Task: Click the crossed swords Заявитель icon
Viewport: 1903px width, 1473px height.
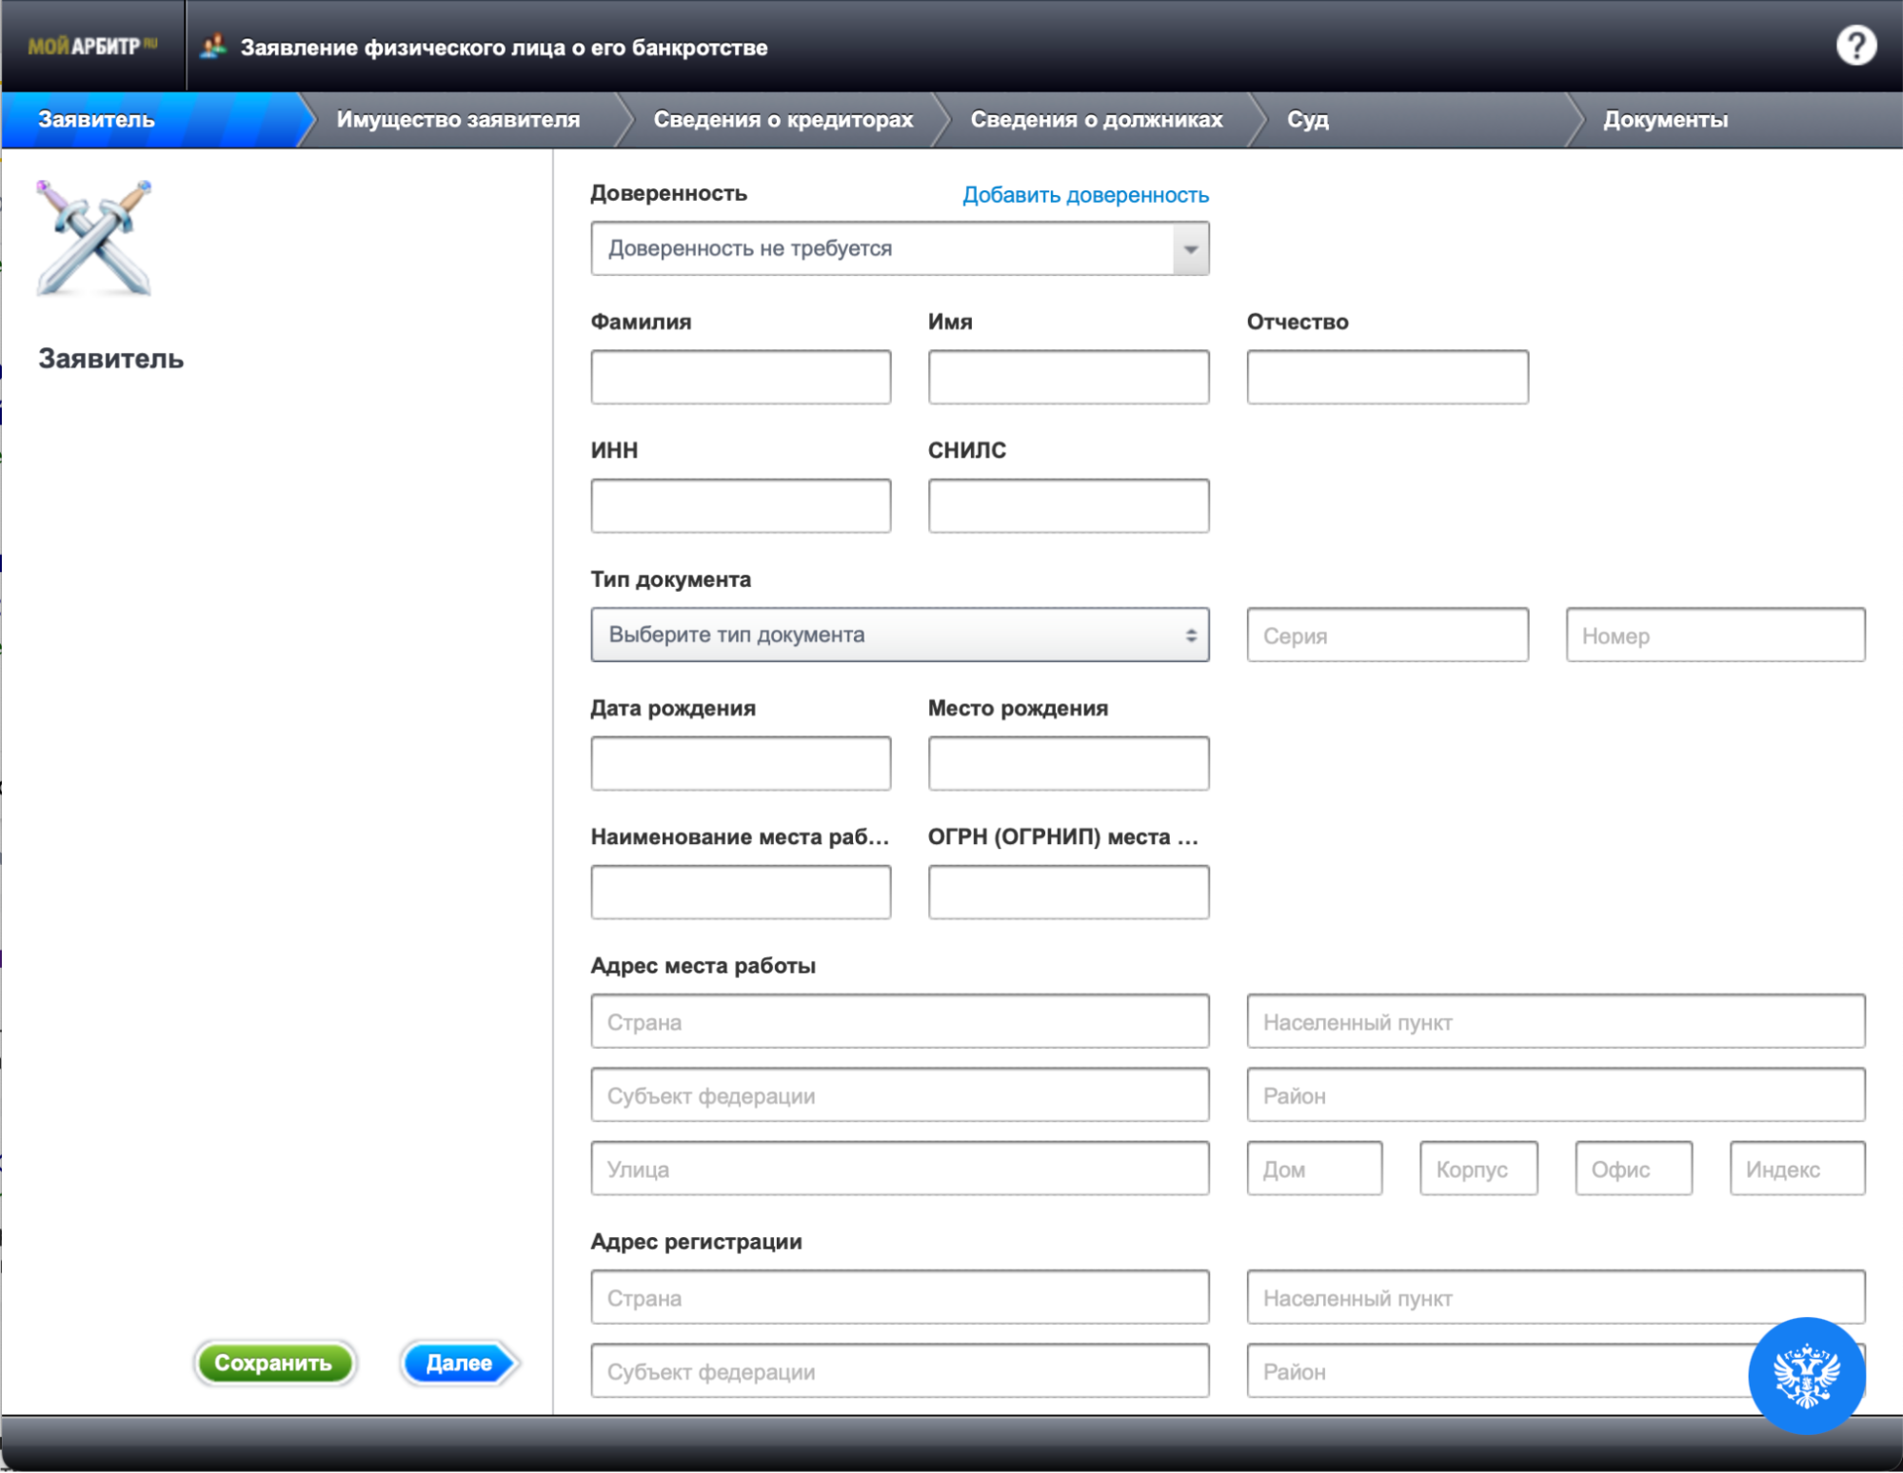Action: click(x=93, y=238)
